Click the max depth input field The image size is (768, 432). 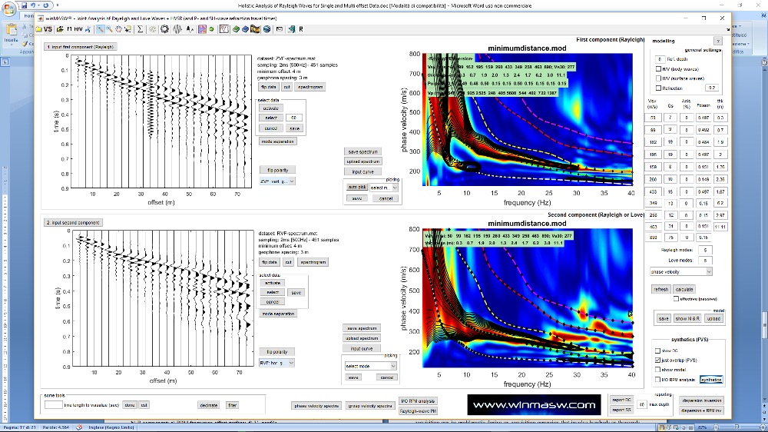[x=641, y=404]
